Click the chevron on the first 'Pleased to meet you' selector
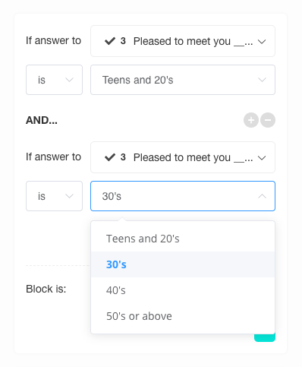The width and height of the screenshot is (302, 367). pyautogui.click(x=262, y=41)
